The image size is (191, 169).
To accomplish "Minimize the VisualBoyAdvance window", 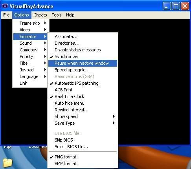I will [167, 6].
